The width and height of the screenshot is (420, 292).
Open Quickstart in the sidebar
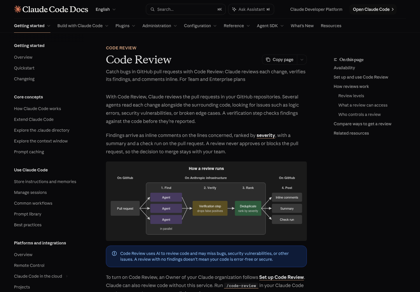coord(24,68)
